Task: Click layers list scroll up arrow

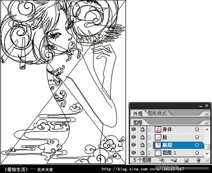Action: (x=207, y=129)
